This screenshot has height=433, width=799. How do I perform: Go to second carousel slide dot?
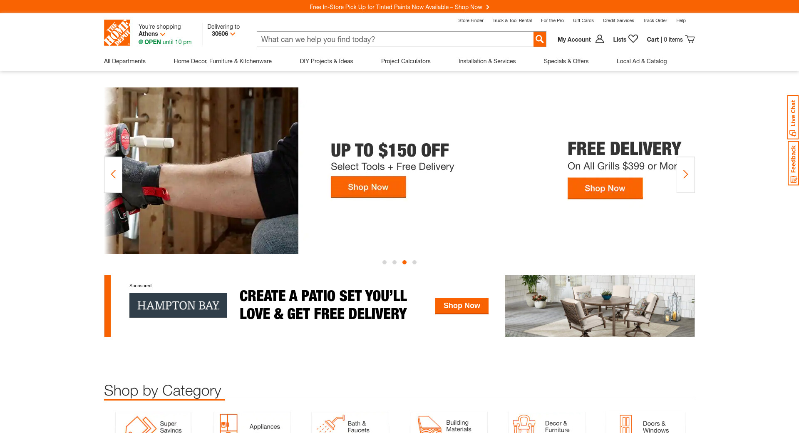(x=395, y=262)
